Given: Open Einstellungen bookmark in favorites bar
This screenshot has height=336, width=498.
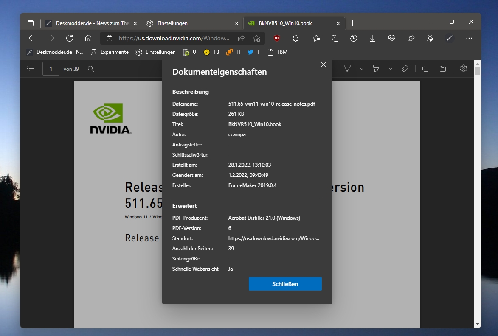Looking at the screenshot, I should [155, 52].
